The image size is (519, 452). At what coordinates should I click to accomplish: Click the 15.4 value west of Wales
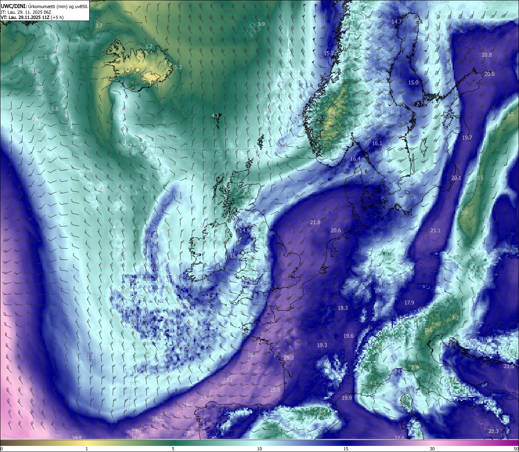(235, 255)
